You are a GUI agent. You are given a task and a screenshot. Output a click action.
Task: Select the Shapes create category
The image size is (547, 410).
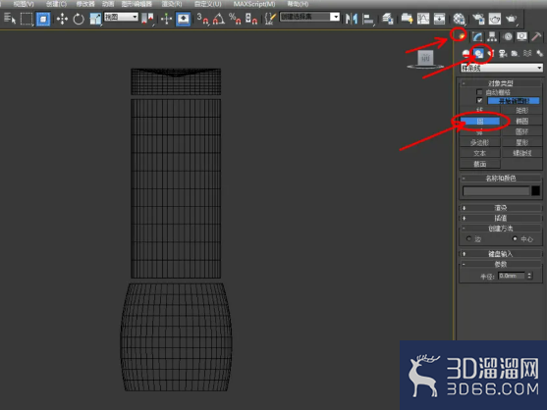pos(479,53)
